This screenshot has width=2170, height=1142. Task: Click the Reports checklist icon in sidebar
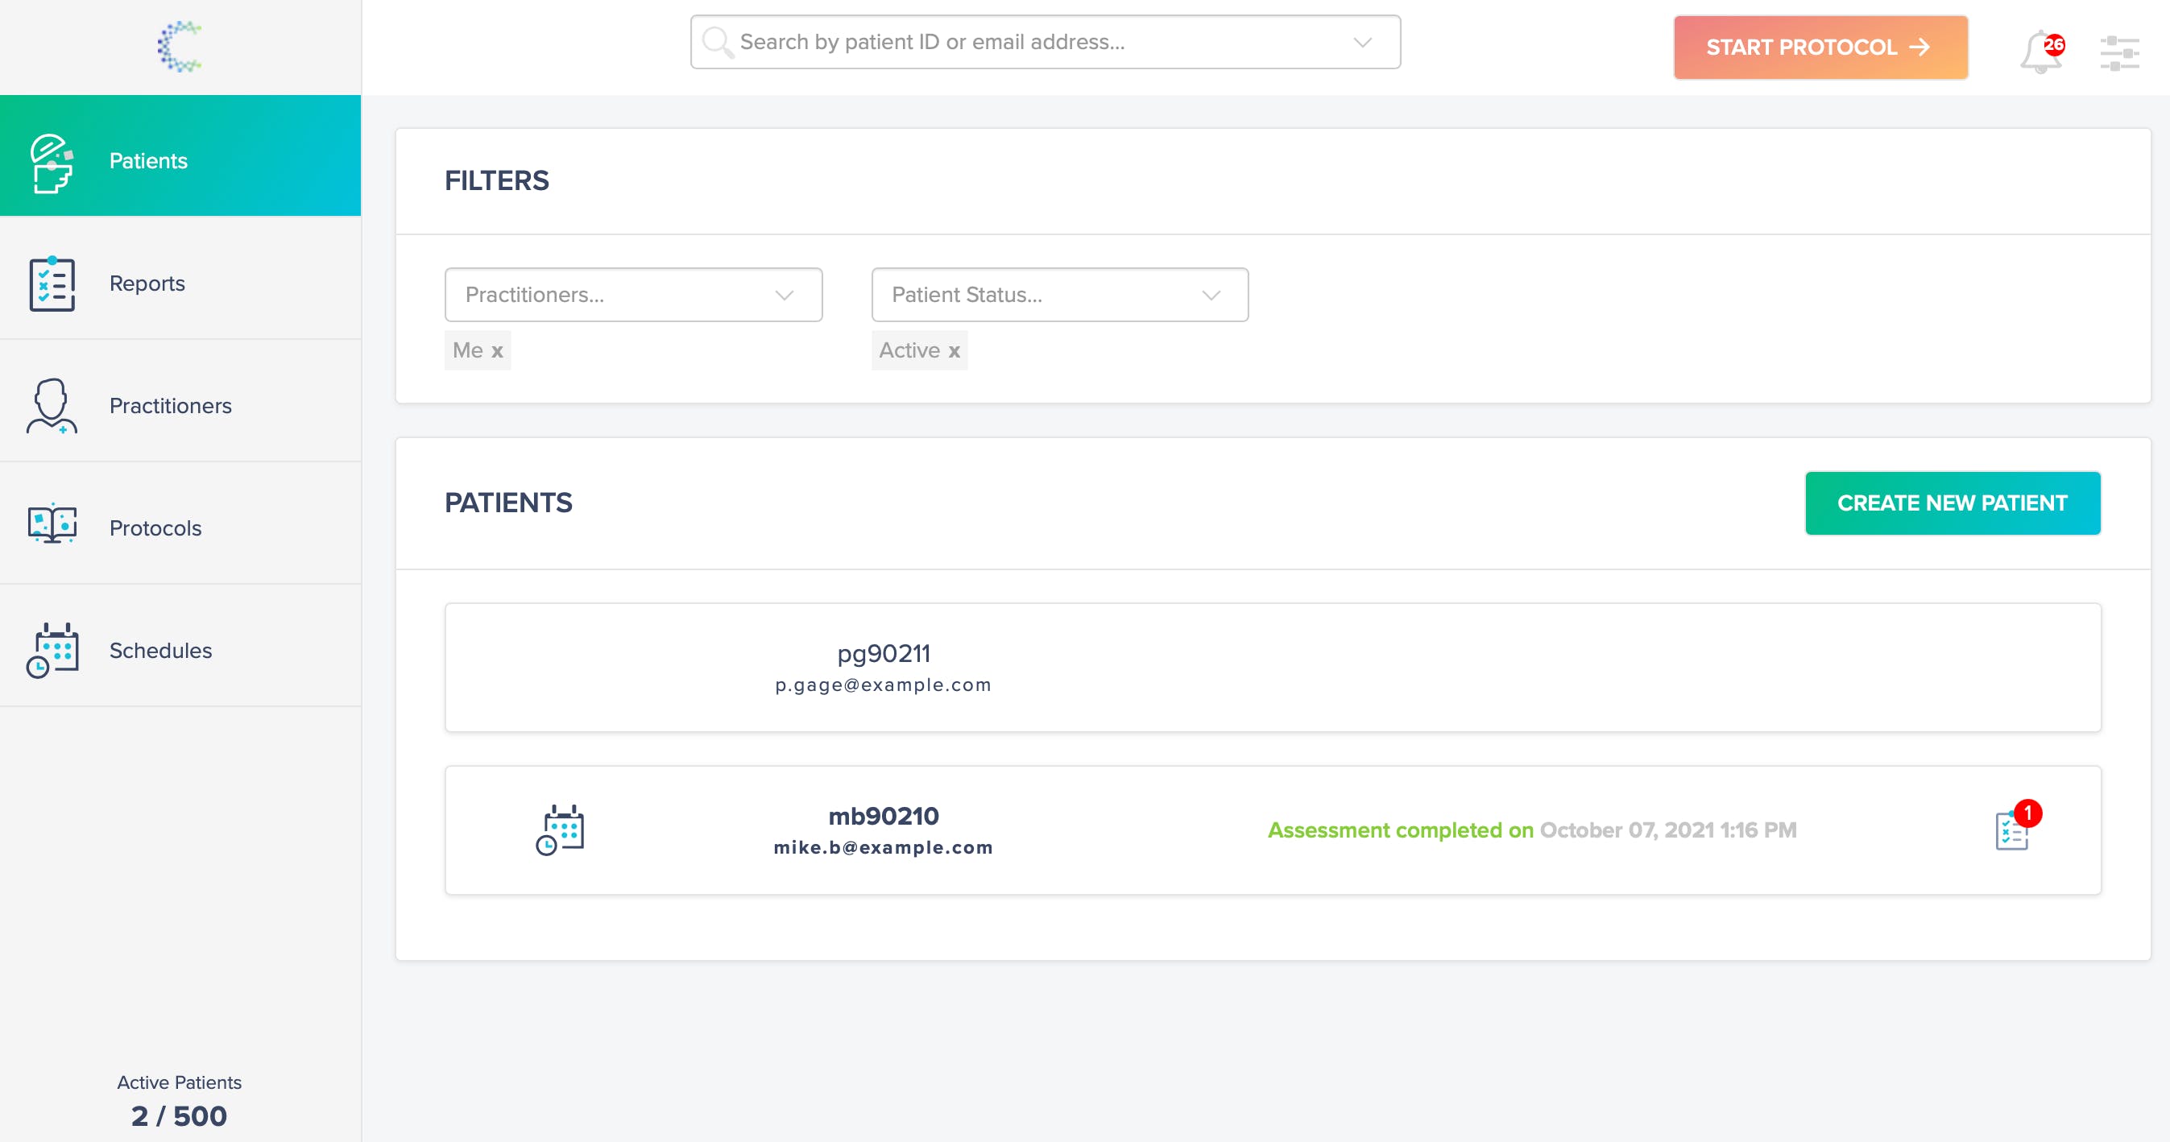(x=52, y=283)
